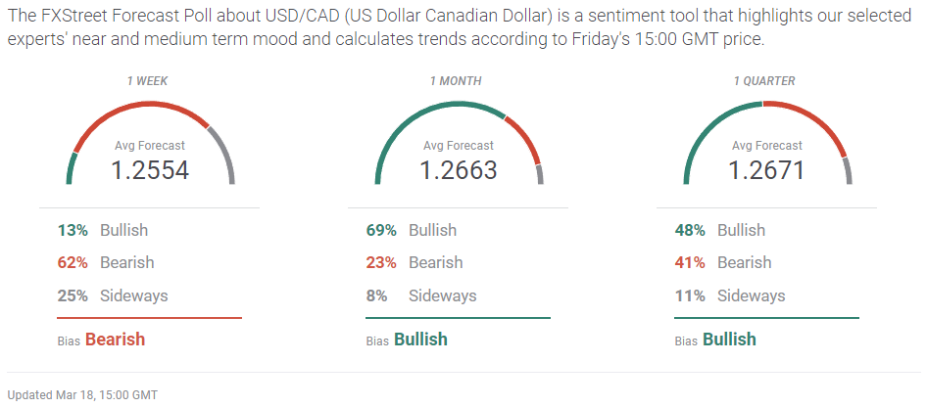Screen dimensions: 927x408
Task: Click the 69% Bullish row under 1 Month
Action: pos(412,230)
